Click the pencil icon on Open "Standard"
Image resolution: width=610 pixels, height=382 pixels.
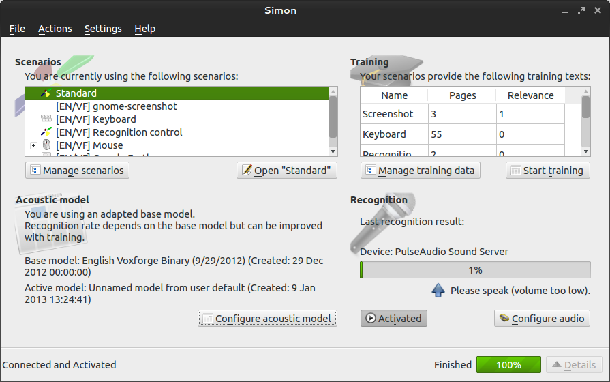[247, 171]
